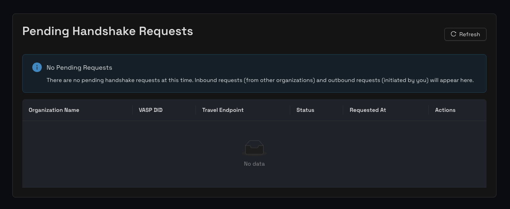Click divider between Organization Name and VASP DID
Screen dimensions: 510x209
pos(132,110)
